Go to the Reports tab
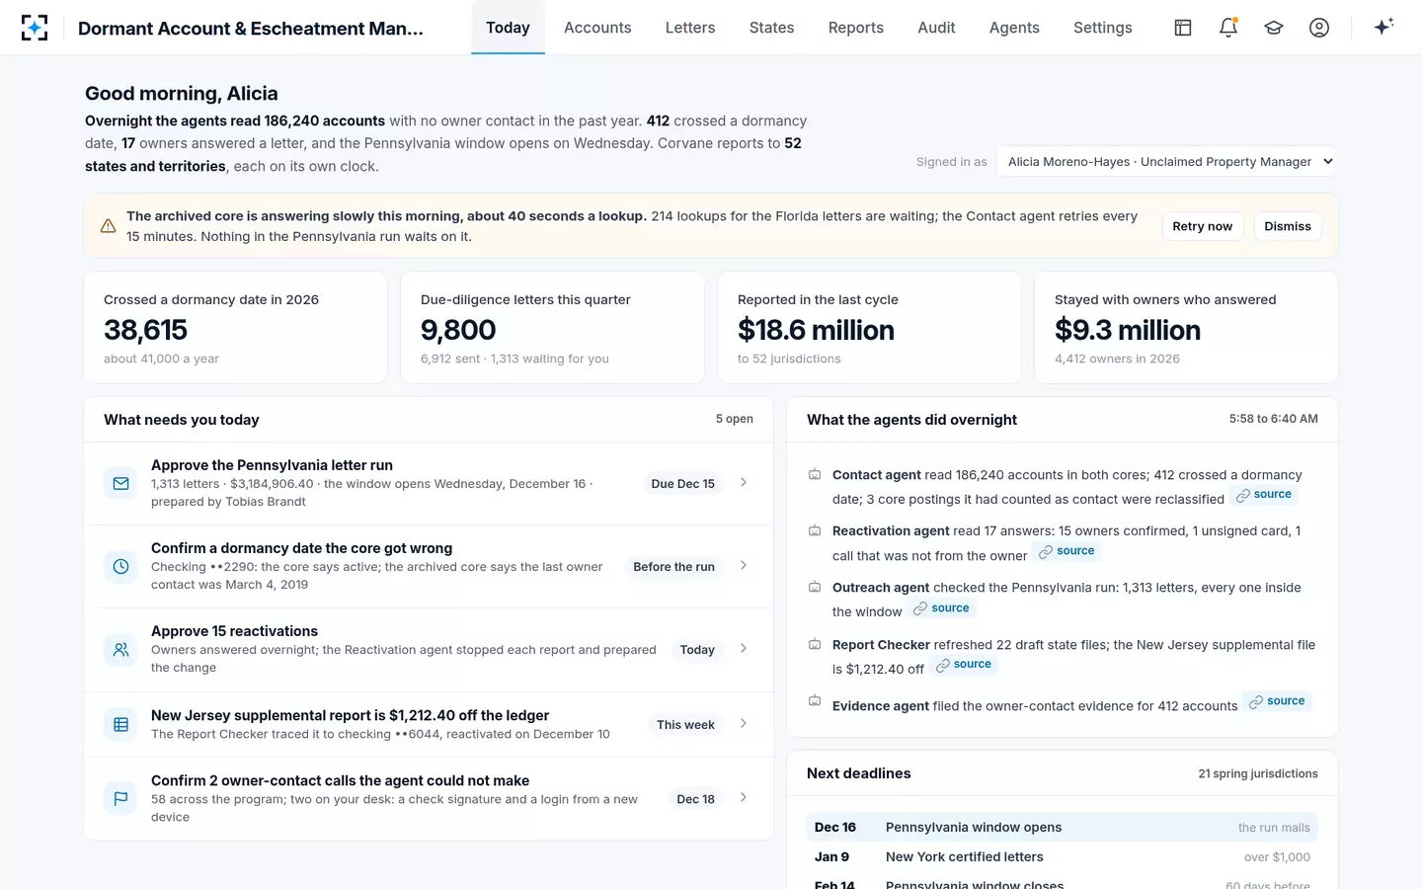 pos(856,28)
